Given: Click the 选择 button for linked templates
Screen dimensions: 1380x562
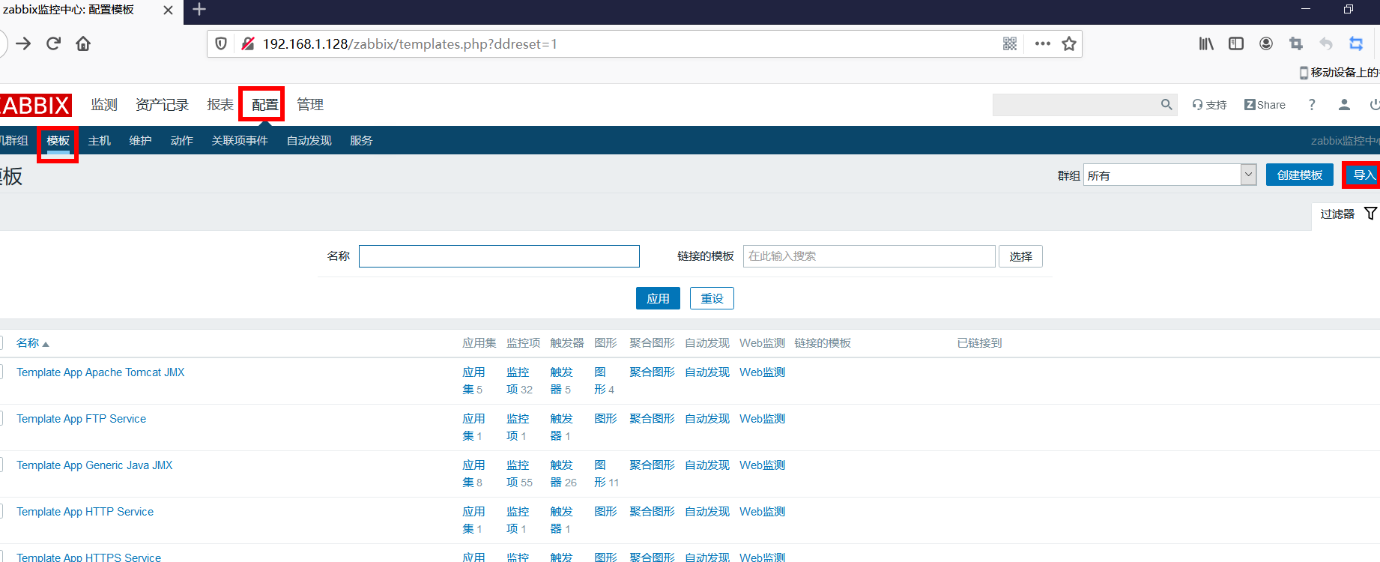Looking at the screenshot, I should click(1020, 256).
